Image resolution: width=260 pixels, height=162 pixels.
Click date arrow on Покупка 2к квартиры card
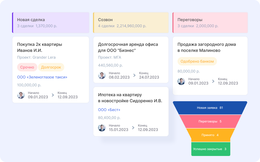(53, 95)
